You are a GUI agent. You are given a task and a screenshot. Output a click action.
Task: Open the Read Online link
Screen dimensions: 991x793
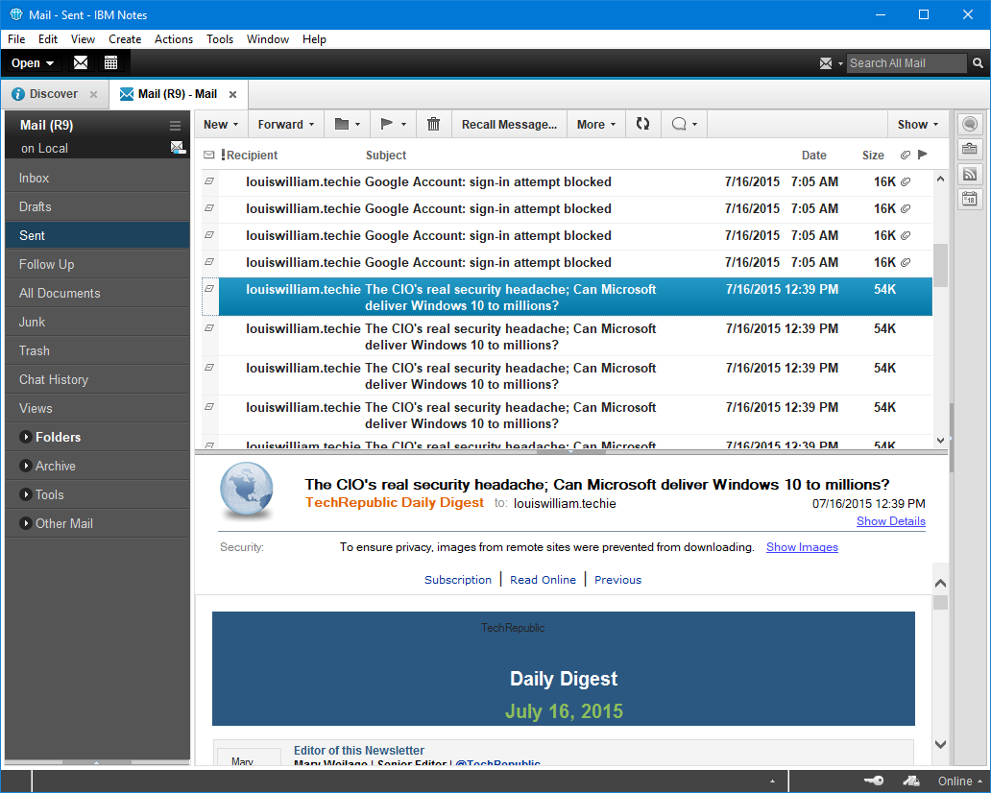click(543, 580)
